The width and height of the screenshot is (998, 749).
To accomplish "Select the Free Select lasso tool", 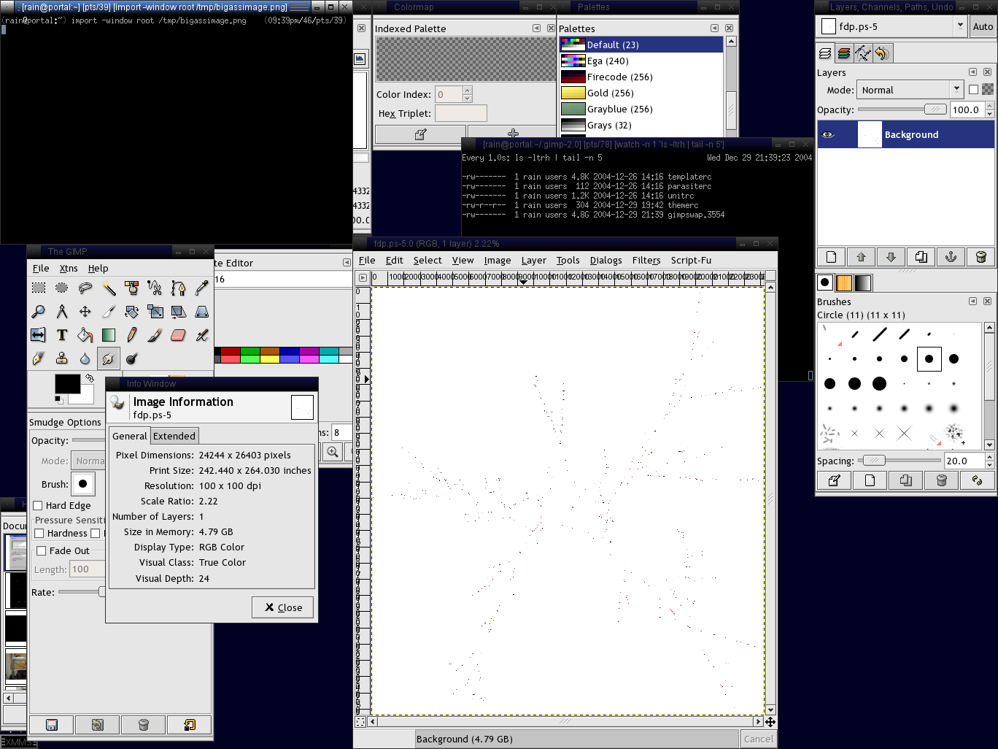I will tap(85, 288).
